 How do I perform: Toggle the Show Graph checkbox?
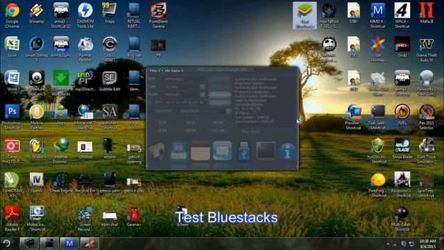coord(238,131)
